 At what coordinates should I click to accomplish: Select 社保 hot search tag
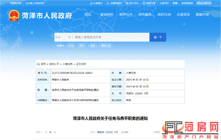71,45
